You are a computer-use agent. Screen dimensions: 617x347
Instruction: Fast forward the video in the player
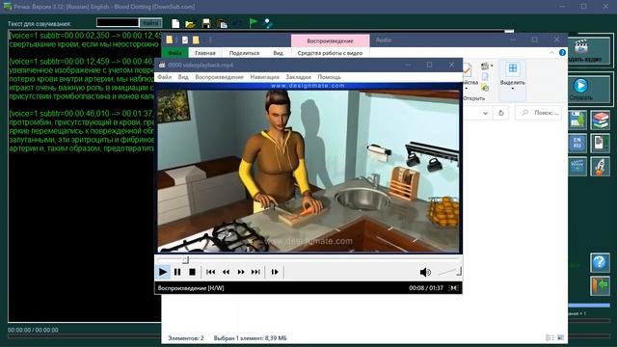pyautogui.click(x=241, y=272)
